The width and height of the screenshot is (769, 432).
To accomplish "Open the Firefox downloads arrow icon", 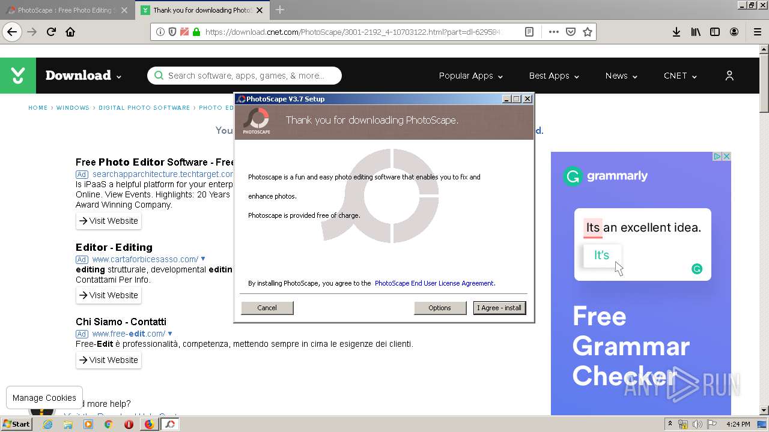I will tap(676, 32).
